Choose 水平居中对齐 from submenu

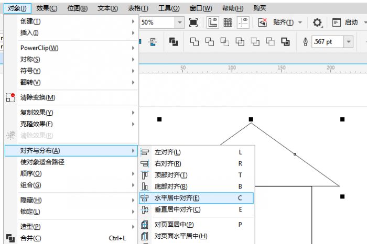(196, 198)
